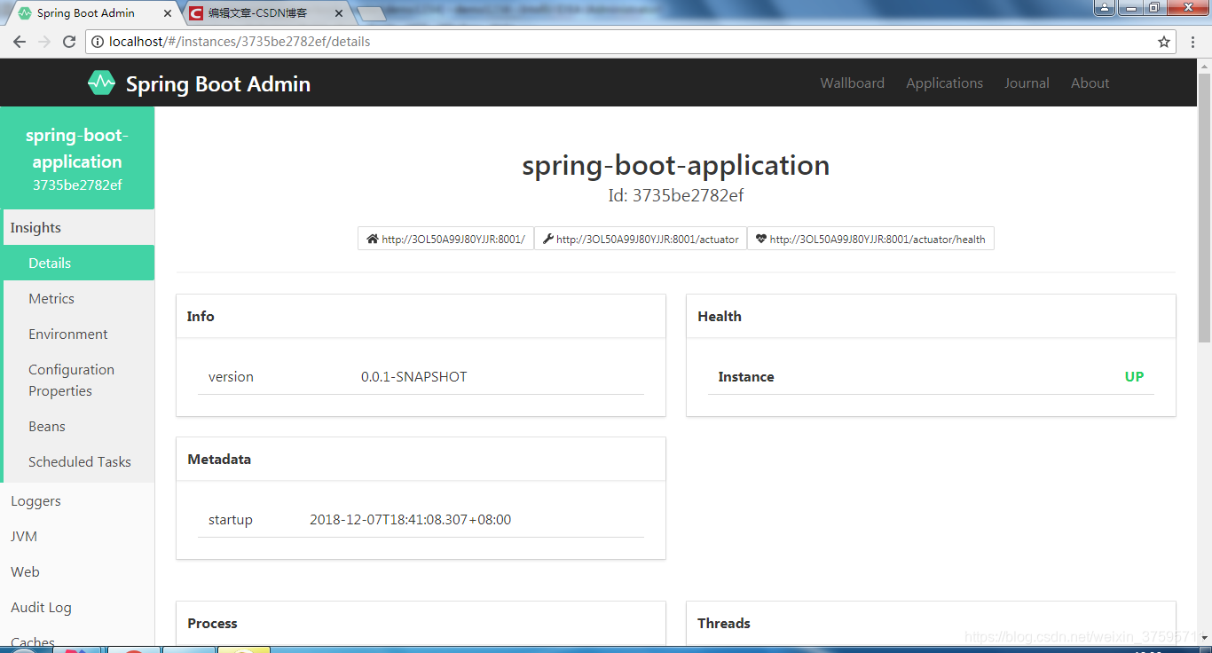1212x653 pixels.
Task: Open Metrics in the sidebar
Action: [x=77, y=298]
